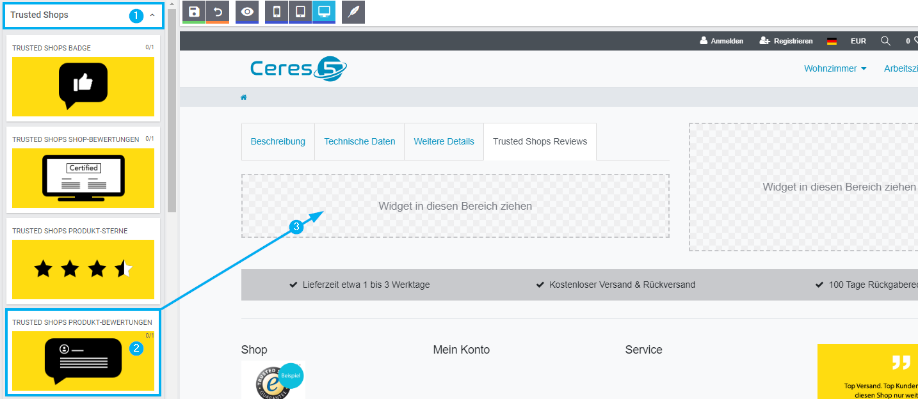Viewport: 918px width, 399px height.
Task: Save the ShopBuilder content with the disk icon
Action: [194, 12]
